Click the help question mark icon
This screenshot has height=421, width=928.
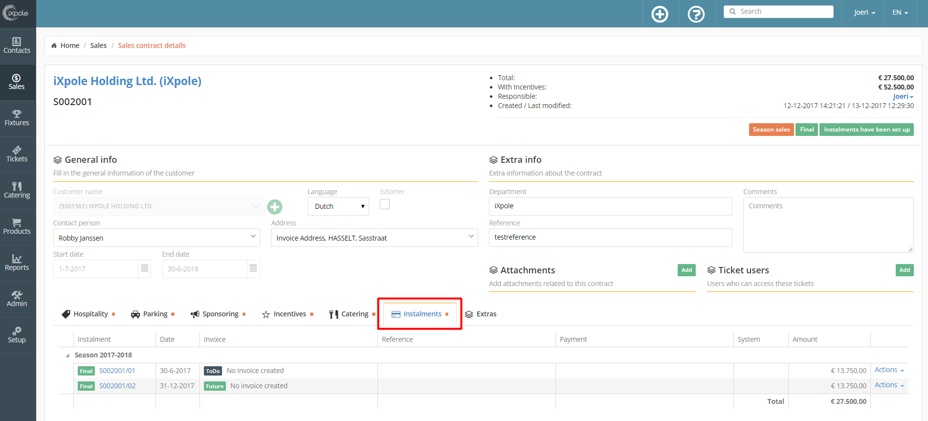pos(696,14)
